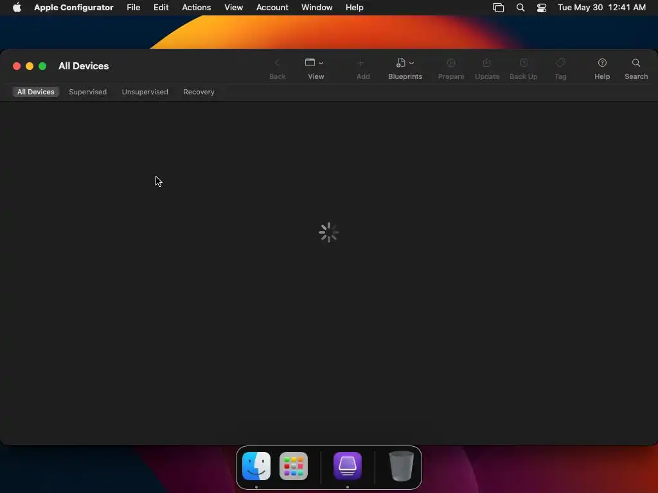Screen dimensions: 658x493
Task: Close the All Devices window
Action: [17, 66]
